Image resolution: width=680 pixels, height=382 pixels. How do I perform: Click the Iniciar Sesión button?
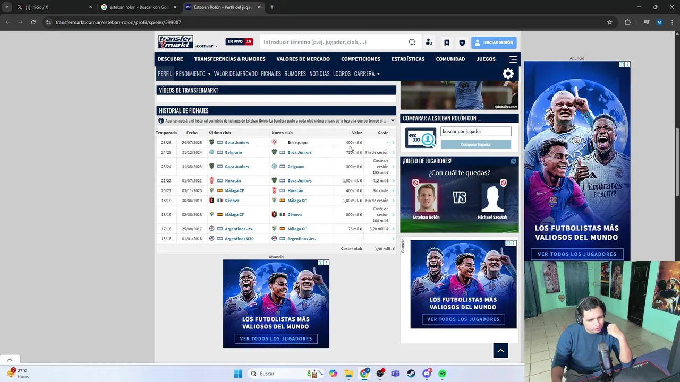494,42
